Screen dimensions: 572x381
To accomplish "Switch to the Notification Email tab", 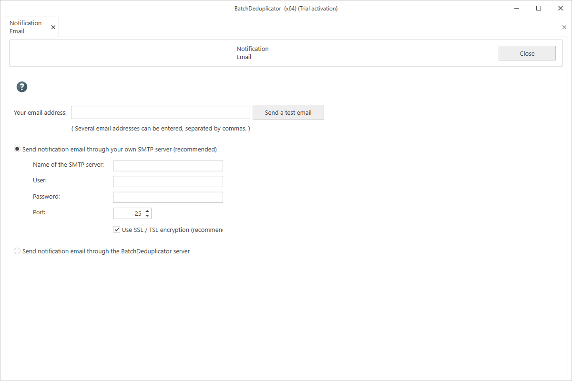I will [x=26, y=27].
